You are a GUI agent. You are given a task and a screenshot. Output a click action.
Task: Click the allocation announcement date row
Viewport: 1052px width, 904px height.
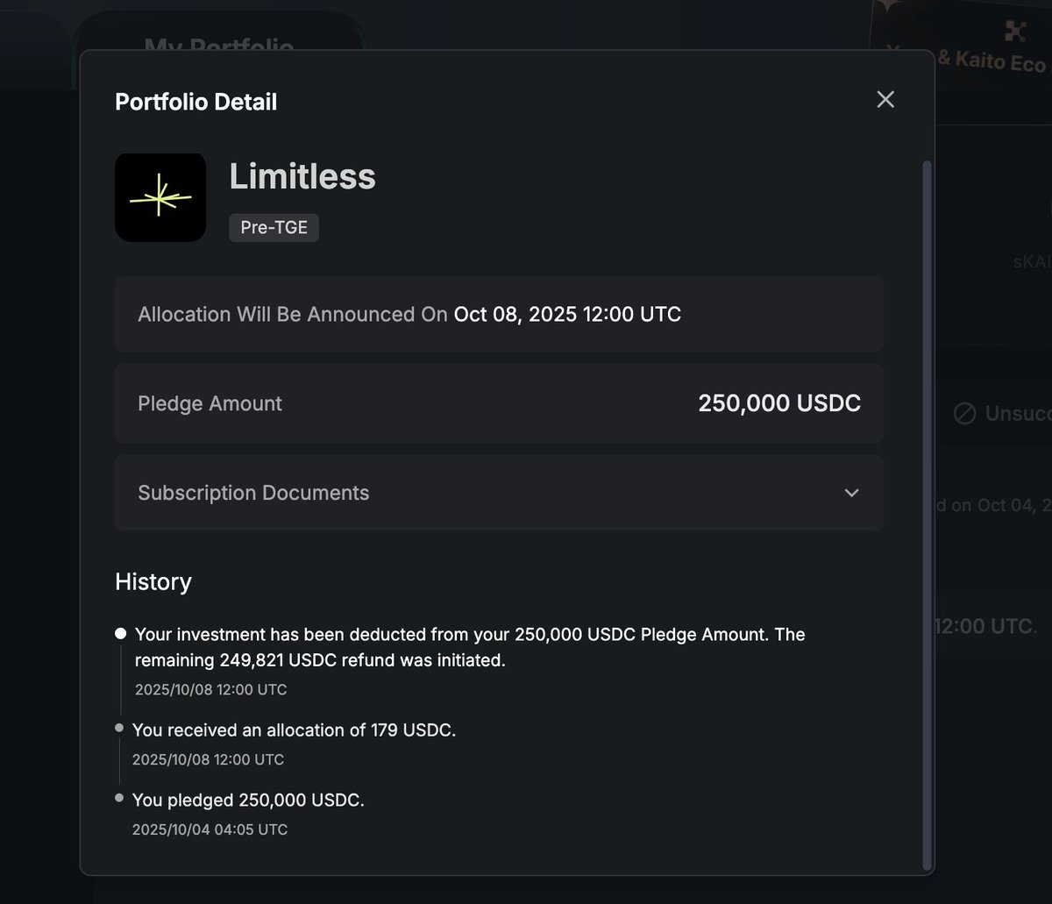point(499,314)
